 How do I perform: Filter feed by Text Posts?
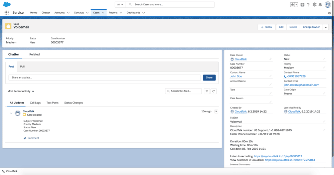[52, 103]
